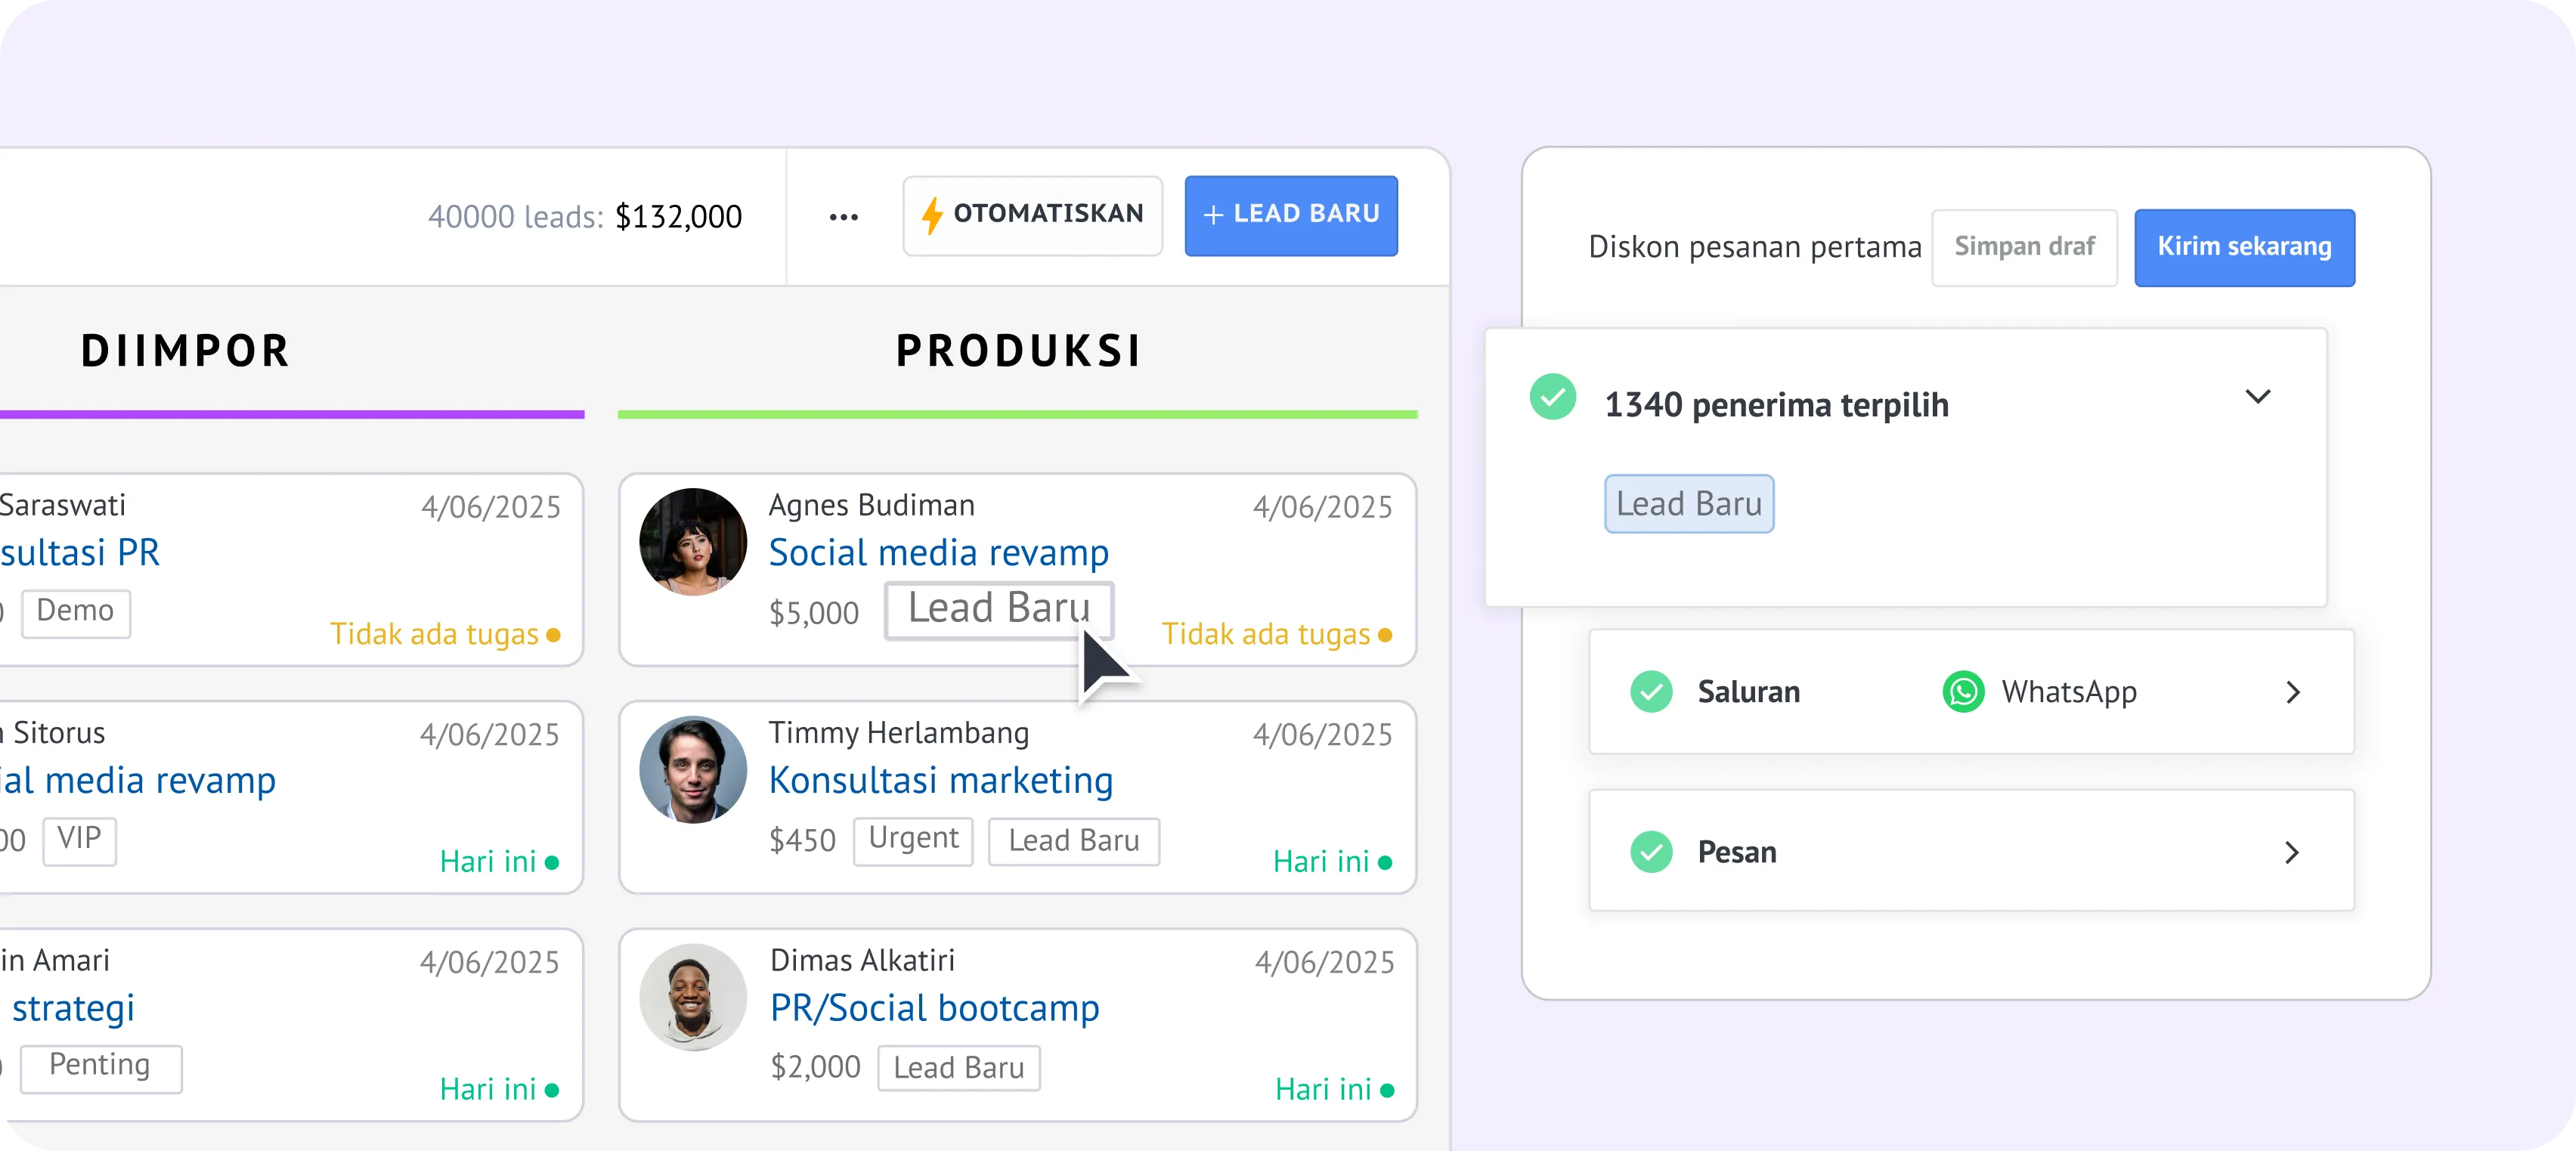Image resolution: width=2576 pixels, height=1151 pixels.
Task: Click Agnes Budiman's profile photo
Action: 693,542
